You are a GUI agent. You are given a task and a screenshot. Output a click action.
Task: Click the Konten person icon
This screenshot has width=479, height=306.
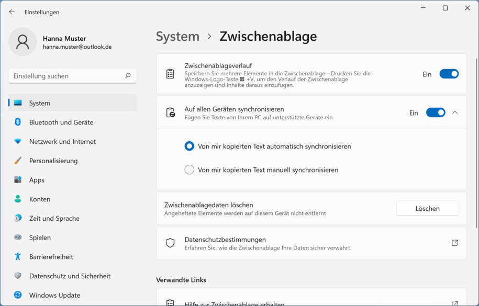coord(18,199)
